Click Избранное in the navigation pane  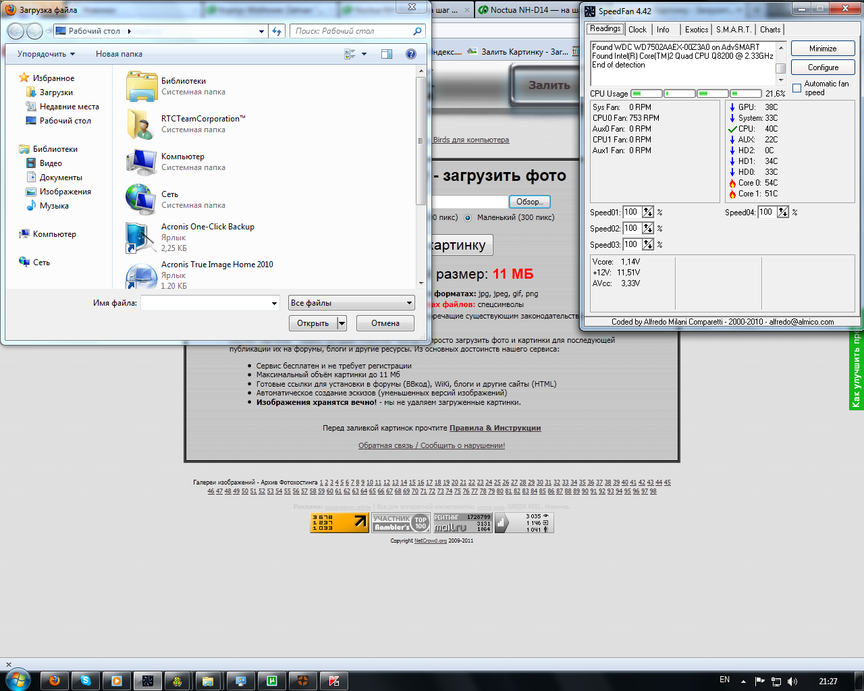pos(53,78)
